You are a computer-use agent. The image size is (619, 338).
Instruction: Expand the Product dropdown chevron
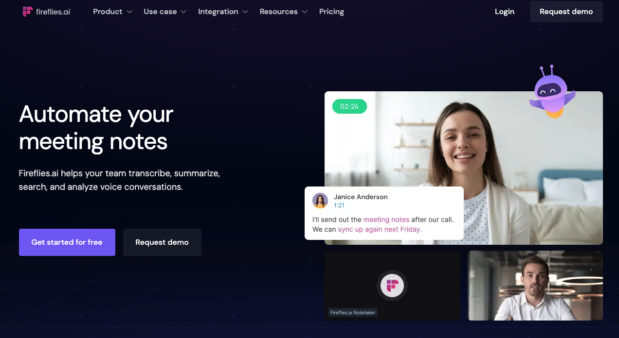click(129, 12)
